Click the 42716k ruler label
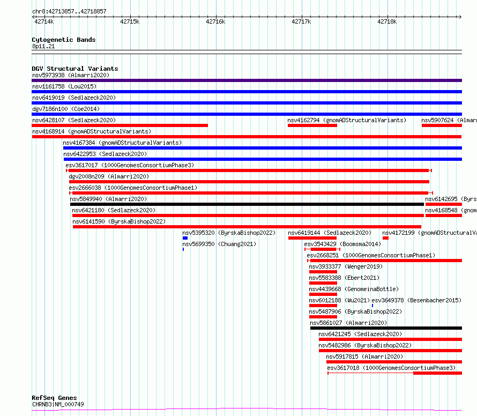 (x=215, y=21)
